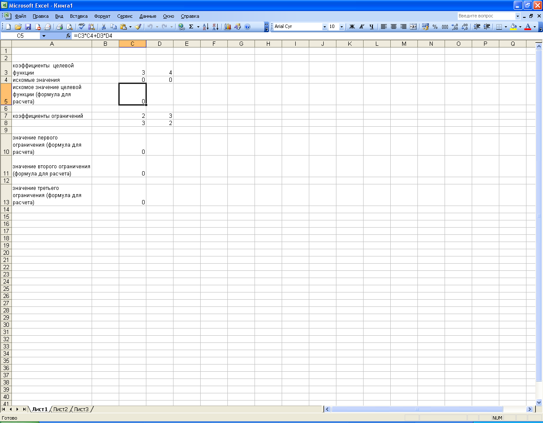Create a new blank workbook
This screenshot has width=543, height=423.
(x=8, y=27)
